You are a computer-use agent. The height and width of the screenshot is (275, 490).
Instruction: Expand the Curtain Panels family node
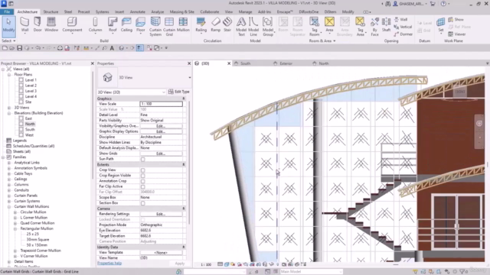pos(9,196)
